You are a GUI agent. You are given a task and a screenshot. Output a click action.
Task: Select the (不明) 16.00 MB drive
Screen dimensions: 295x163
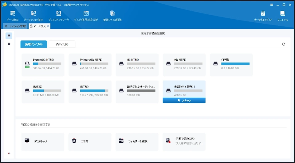[x=231, y=65]
